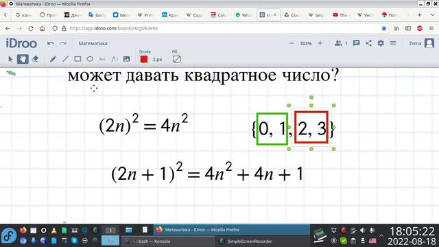Select the rectangle shape tool

coord(78,59)
